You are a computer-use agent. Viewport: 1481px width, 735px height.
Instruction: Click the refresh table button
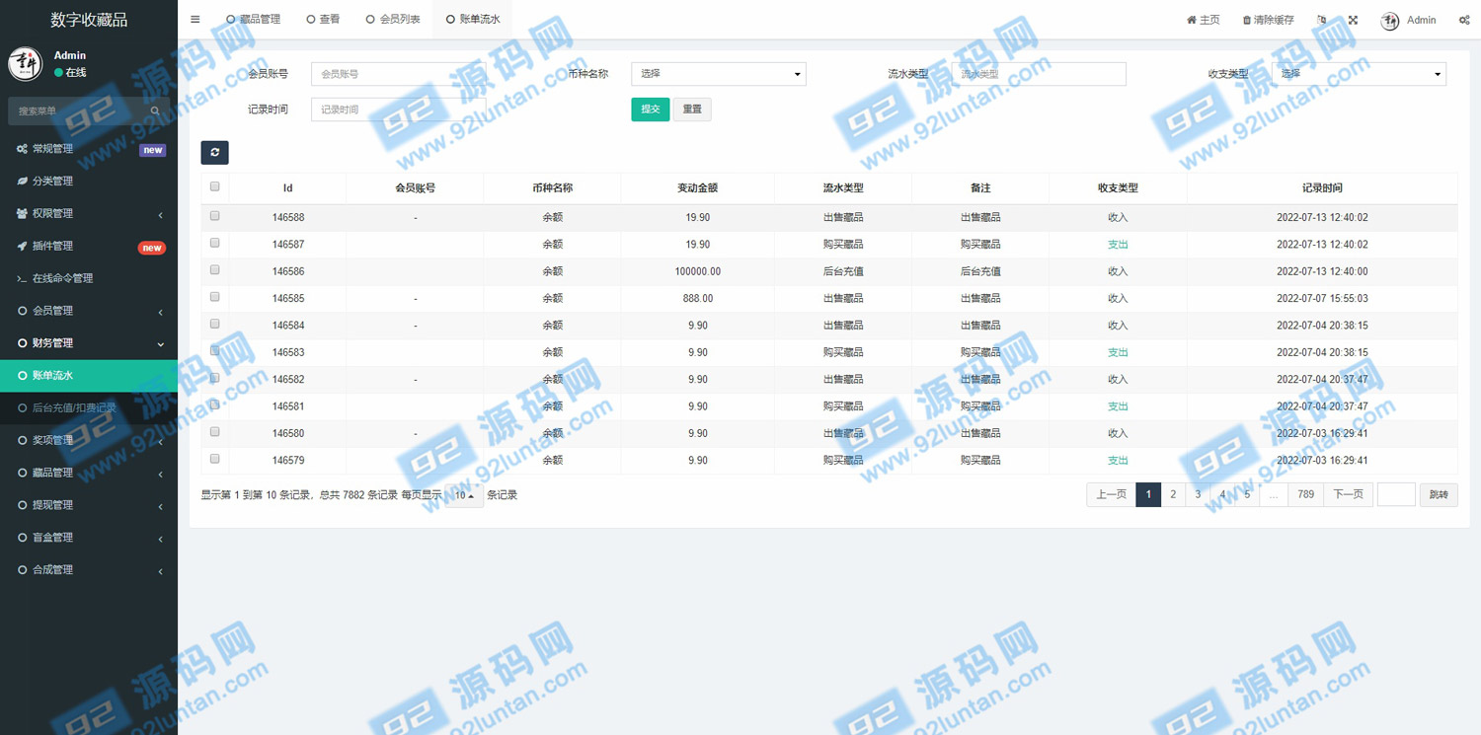click(x=214, y=152)
